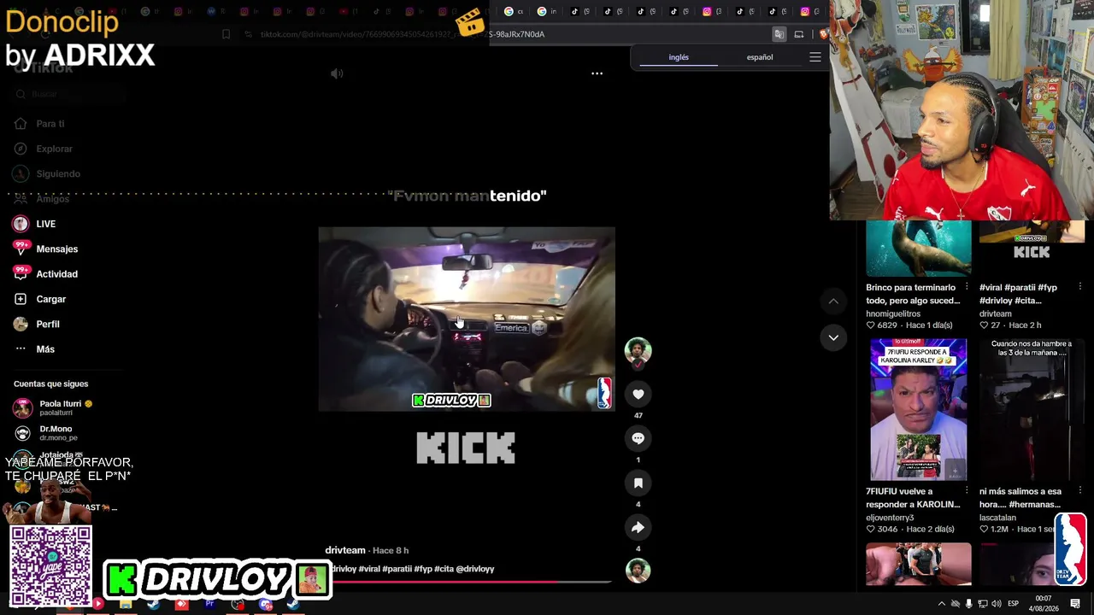1094x615 pixels.
Task: Click the taskbar microphone tray icon
Action: pyautogui.click(x=968, y=604)
